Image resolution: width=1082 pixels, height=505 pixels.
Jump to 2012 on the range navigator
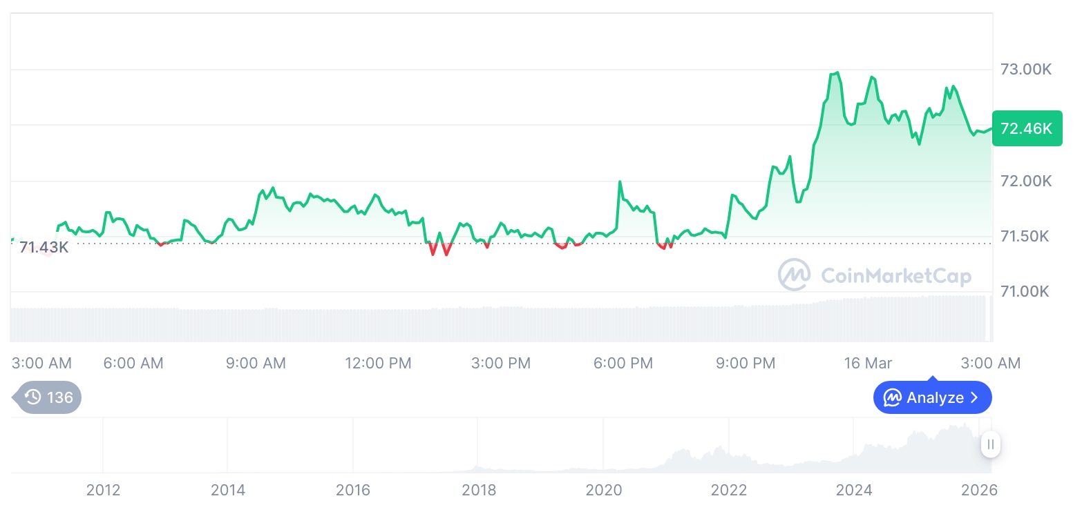pos(103,490)
